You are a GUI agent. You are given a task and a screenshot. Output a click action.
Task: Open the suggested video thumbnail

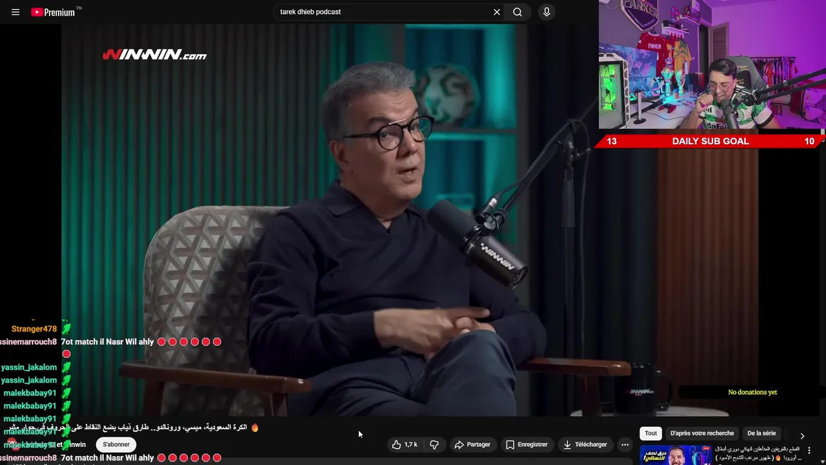[675, 455]
